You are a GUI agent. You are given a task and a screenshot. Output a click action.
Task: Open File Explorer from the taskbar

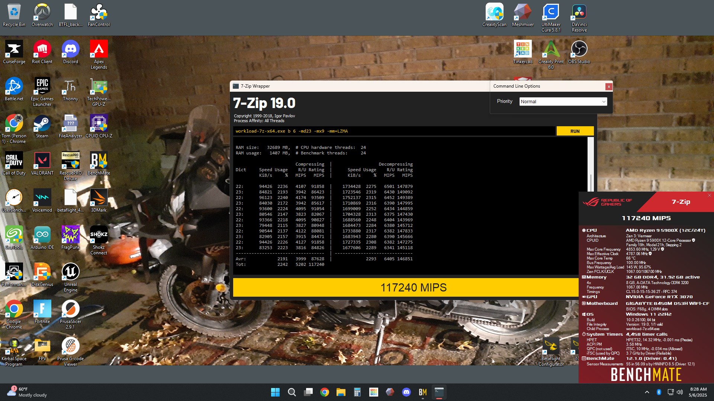pos(341,392)
